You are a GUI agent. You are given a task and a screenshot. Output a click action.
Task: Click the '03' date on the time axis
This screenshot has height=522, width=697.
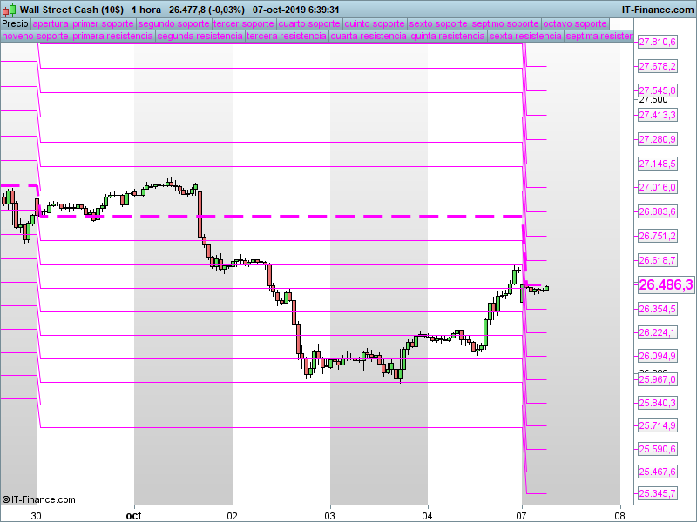pyautogui.click(x=330, y=516)
